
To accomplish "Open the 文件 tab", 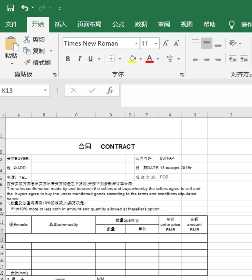I will tap(12, 24).
